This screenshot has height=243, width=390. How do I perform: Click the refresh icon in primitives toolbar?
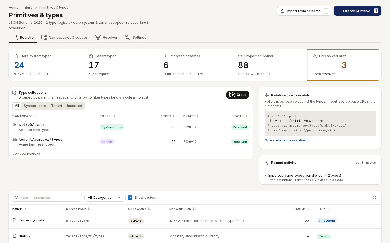click(x=374, y=198)
